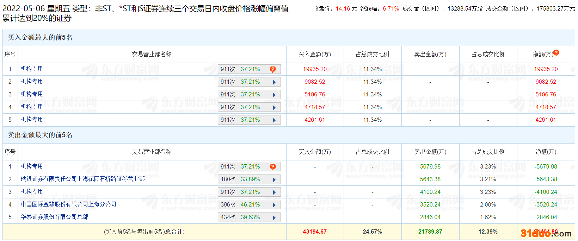
Task: Click the arrow icon in the 5196.76 buy row
Action: [274, 95]
